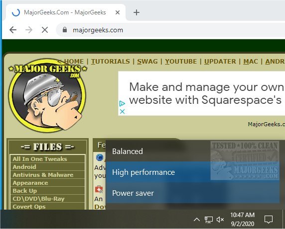The image size is (285, 229).
Task: Open the Covert Ops category
Action: [47, 207]
